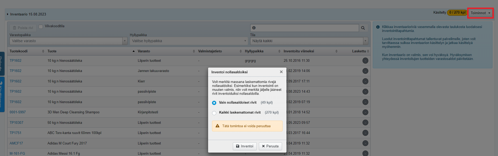
Task: Close the Inventoi nollasaldoiksi dialog
Action: (x=281, y=72)
